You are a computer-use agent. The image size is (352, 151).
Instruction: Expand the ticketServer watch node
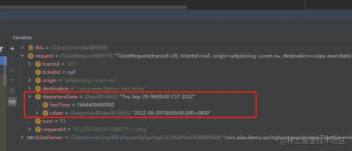pos(22,138)
